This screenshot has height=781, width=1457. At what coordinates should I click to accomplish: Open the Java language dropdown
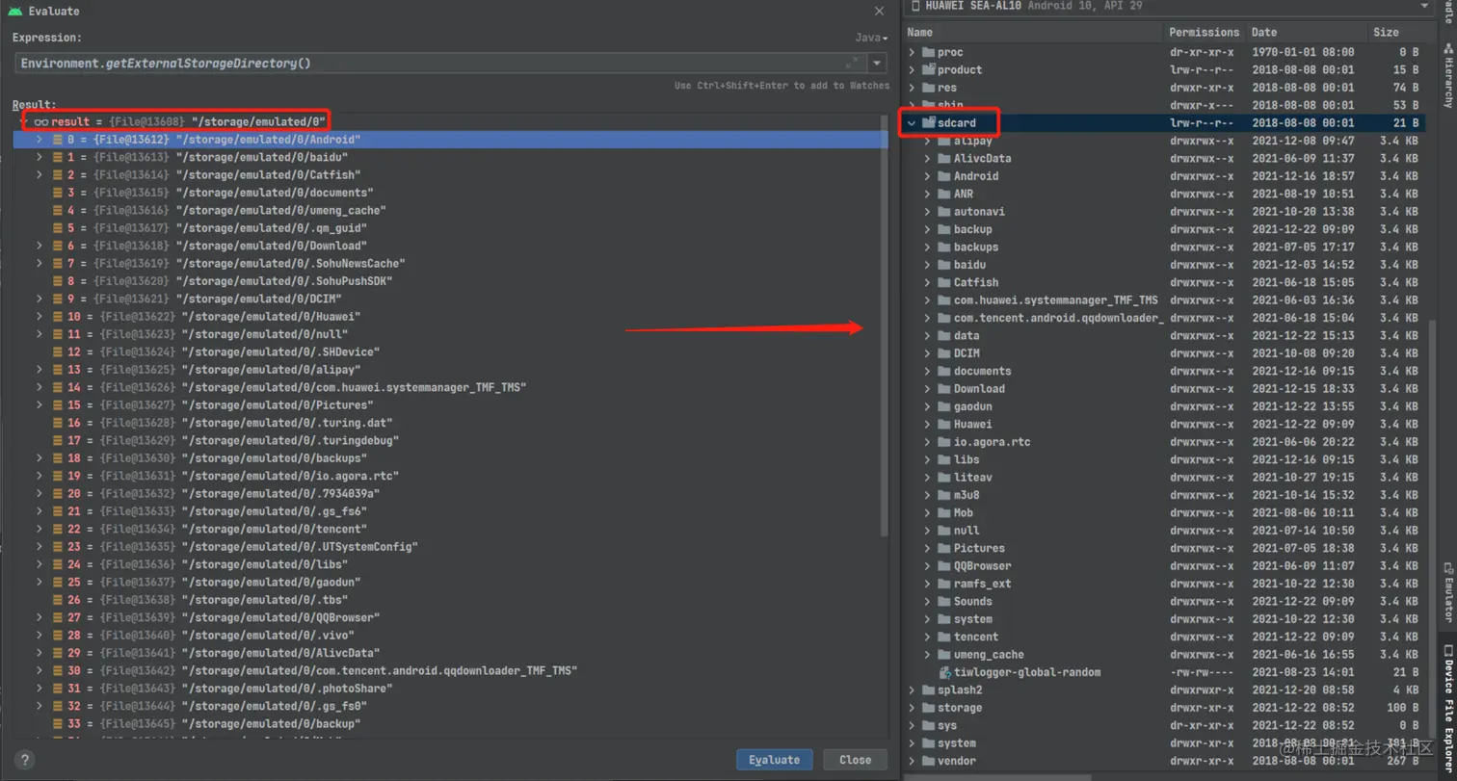[x=871, y=38]
